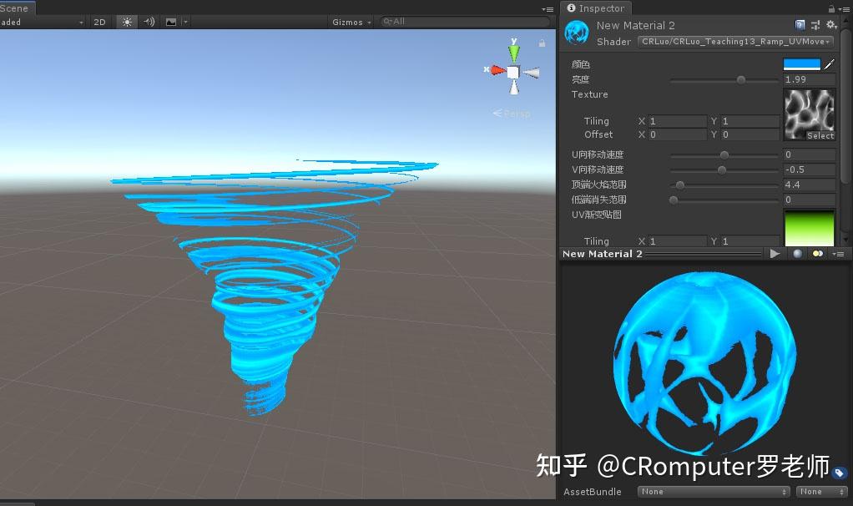Open the material gear settings icon
Screen dimensions: 853x506
click(x=831, y=25)
